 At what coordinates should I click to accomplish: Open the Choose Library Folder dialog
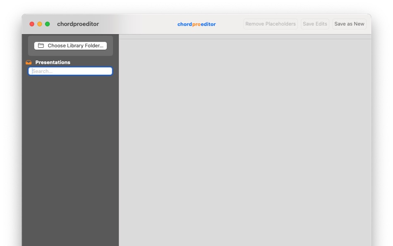coord(70,46)
